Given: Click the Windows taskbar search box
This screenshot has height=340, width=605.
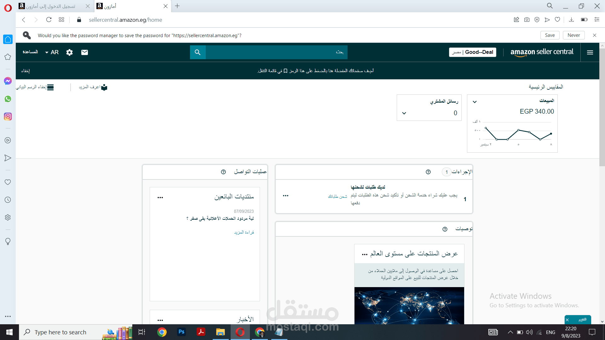Looking at the screenshot, I should click(76, 332).
